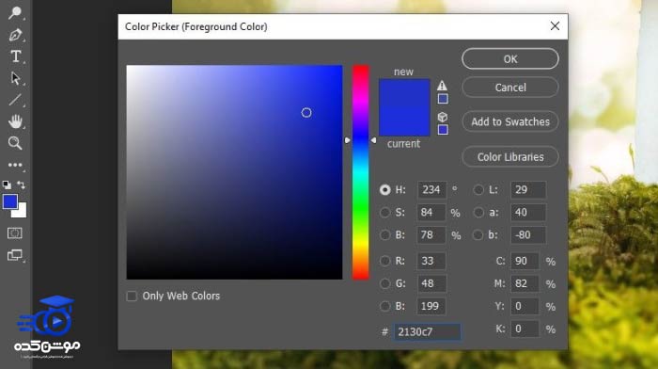658x369 pixels.
Task: Toggle Quick Mask mode icon
Action: (15, 233)
